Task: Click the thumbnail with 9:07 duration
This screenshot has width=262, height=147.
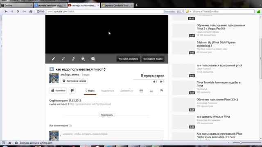Action: tap(183, 31)
